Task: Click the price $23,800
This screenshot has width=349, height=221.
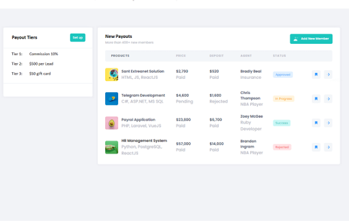Action: tap(183, 120)
